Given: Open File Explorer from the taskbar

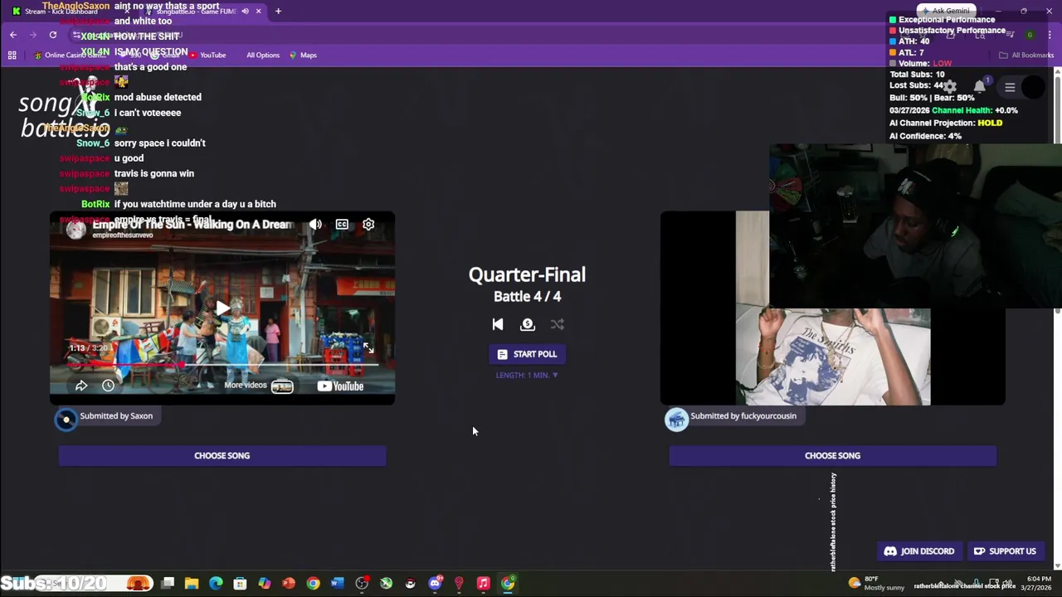Looking at the screenshot, I should click(x=192, y=584).
